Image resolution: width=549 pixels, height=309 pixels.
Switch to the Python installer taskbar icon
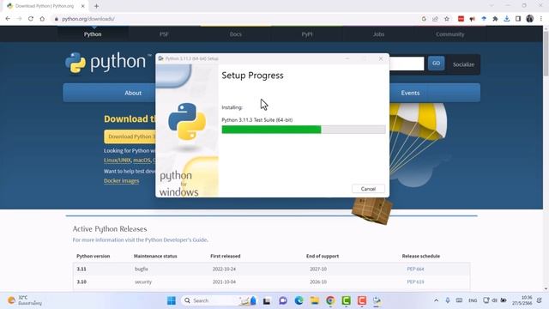point(377,300)
